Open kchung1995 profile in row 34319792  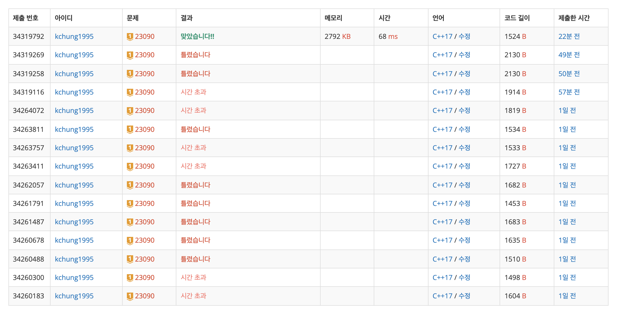click(x=74, y=37)
